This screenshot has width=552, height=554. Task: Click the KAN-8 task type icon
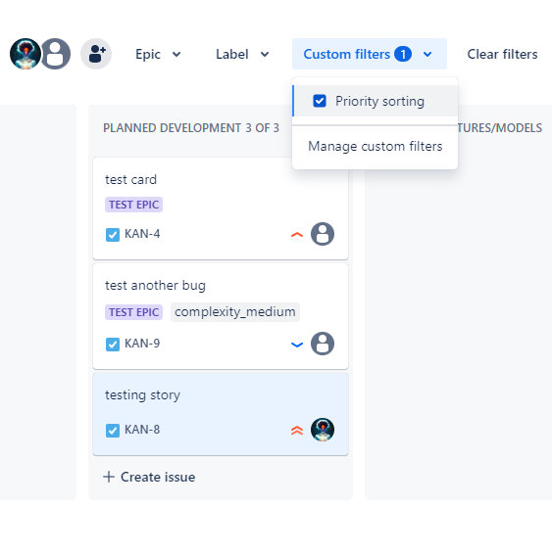click(113, 431)
